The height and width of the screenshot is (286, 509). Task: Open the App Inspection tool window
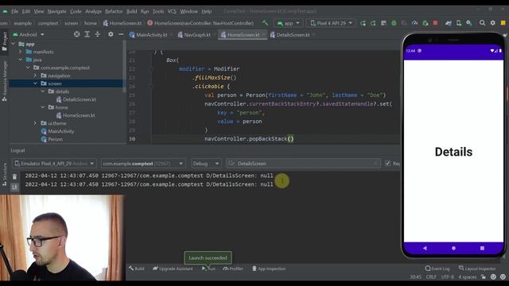point(269,269)
